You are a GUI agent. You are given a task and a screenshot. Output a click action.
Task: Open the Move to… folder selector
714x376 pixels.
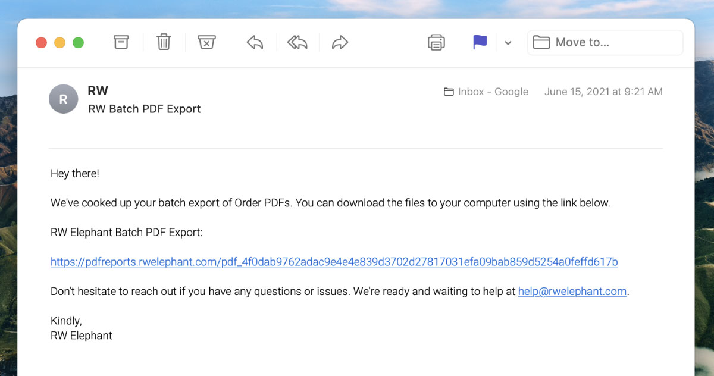[x=605, y=43]
